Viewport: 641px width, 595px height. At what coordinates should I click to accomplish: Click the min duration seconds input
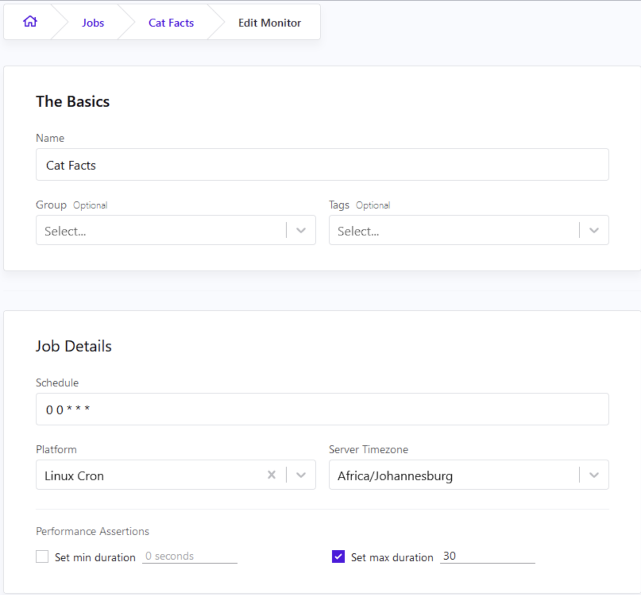coord(189,556)
